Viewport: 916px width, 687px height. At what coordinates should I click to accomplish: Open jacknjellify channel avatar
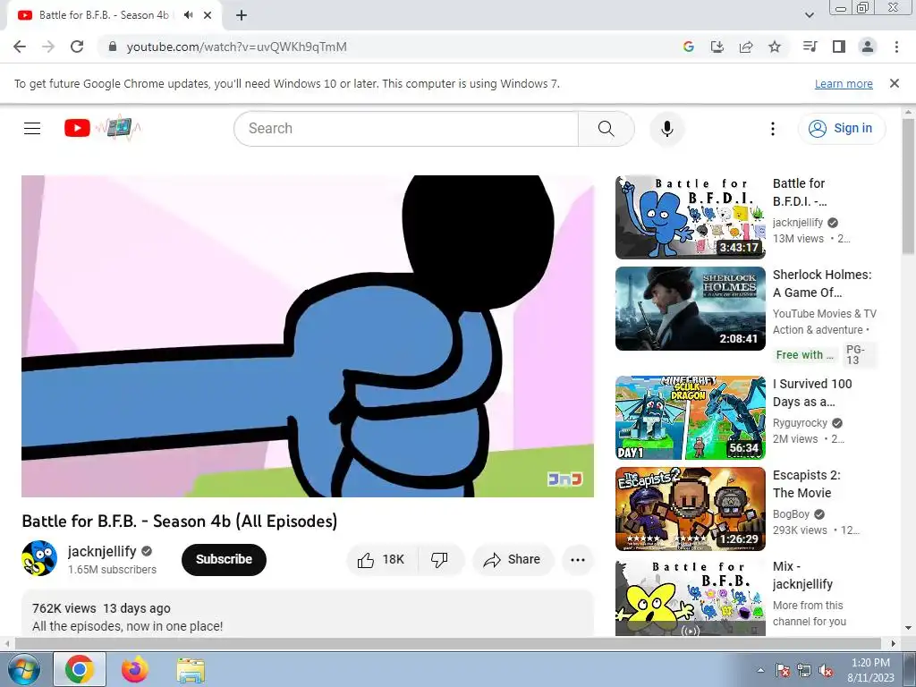[39, 558]
